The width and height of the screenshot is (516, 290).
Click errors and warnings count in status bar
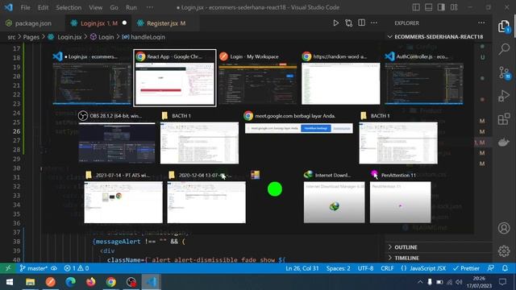tap(77, 268)
